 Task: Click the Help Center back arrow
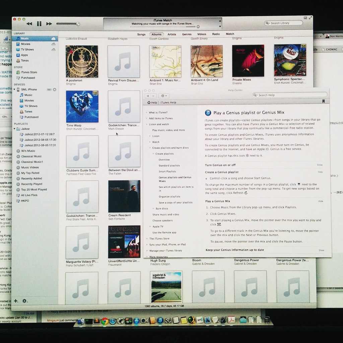pyautogui.click(x=148, y=96)
